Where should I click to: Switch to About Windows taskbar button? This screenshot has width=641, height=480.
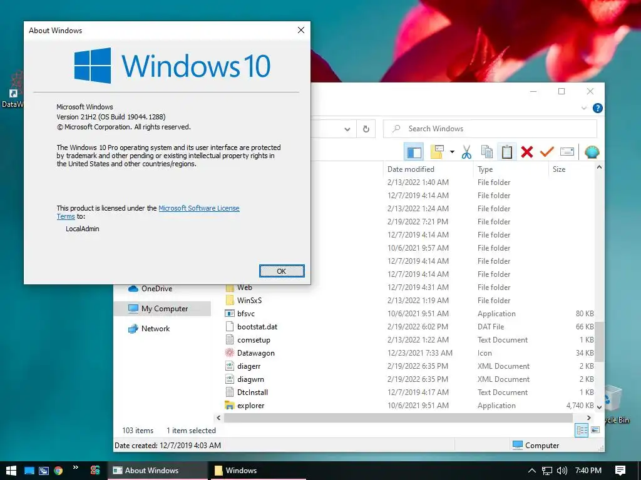[x=158, y=471]
